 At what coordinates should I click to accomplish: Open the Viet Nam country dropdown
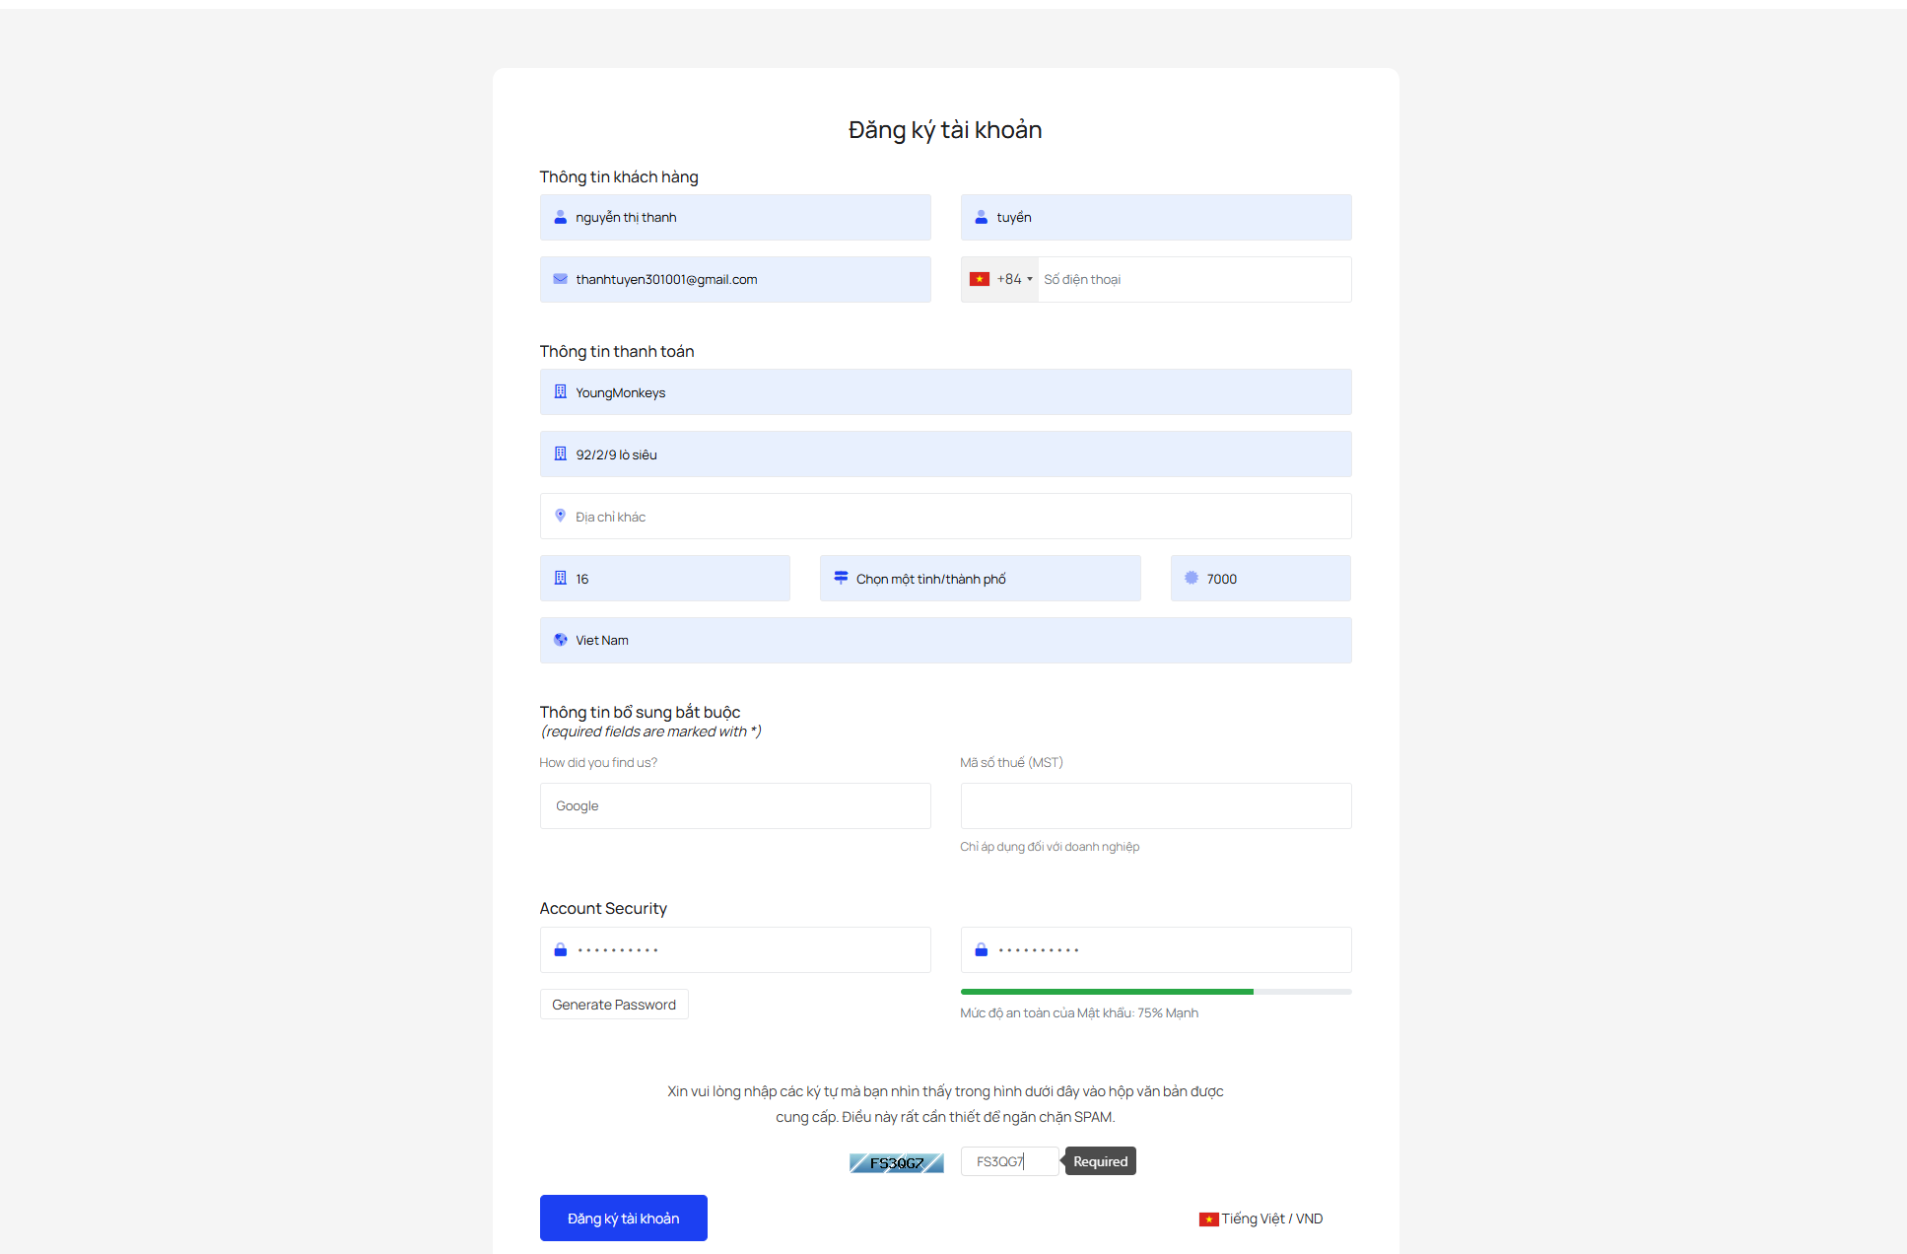click(x=946, y=640)
